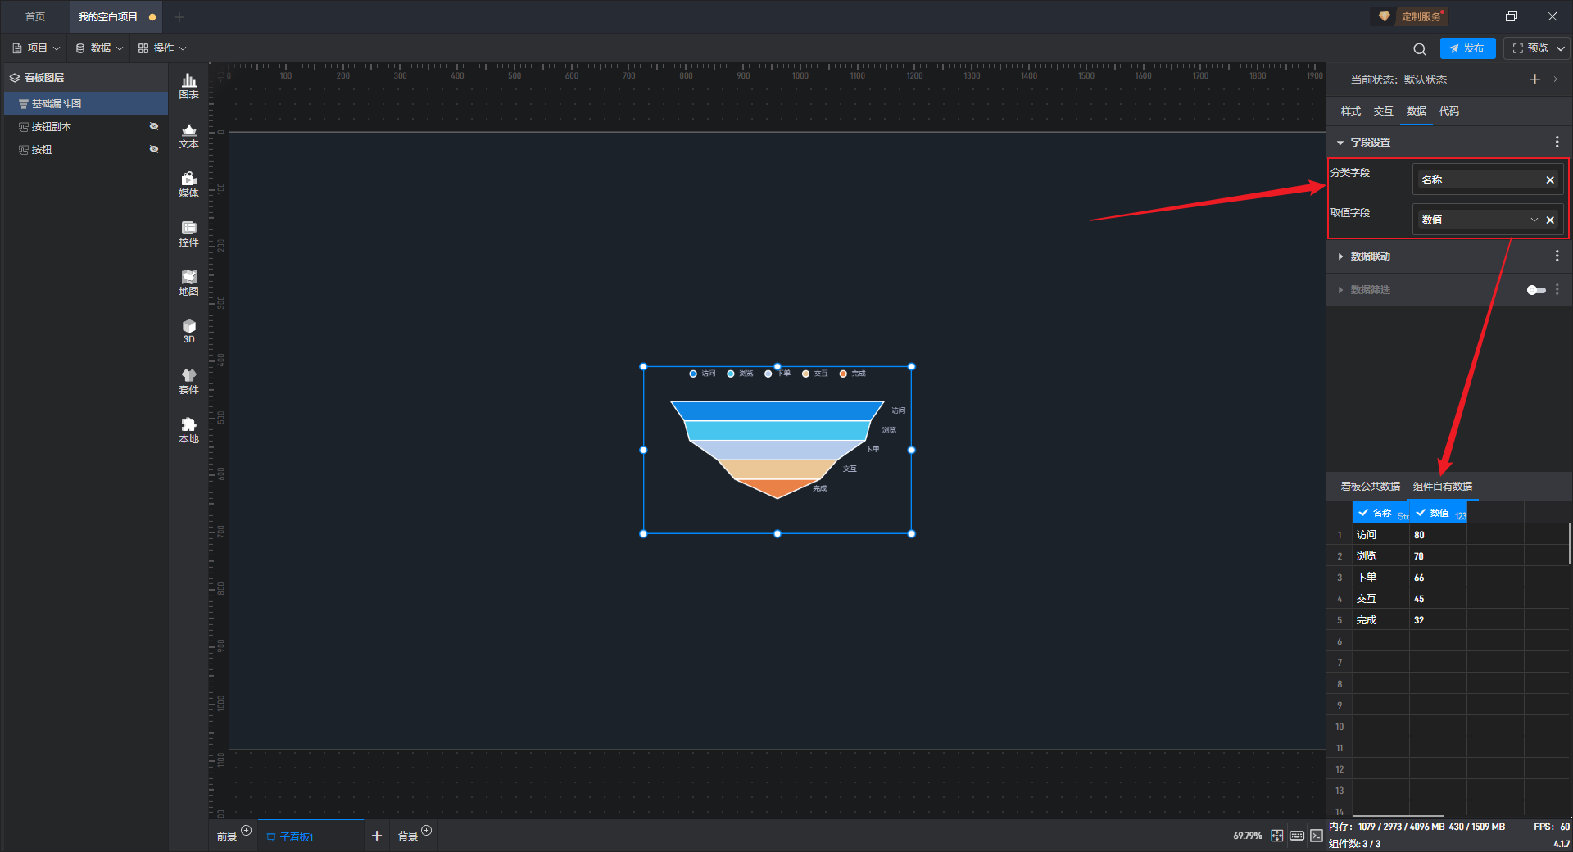Select the 基础漏斗图 layer
This screenshot has width=1573, height=852.
[x=86, y=103]
